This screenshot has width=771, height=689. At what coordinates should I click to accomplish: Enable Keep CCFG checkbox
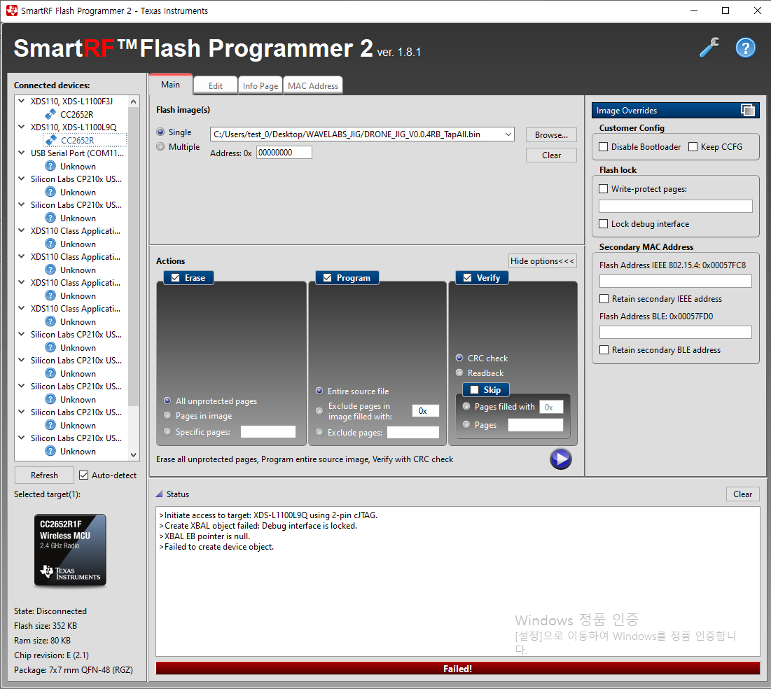point(693,146)
